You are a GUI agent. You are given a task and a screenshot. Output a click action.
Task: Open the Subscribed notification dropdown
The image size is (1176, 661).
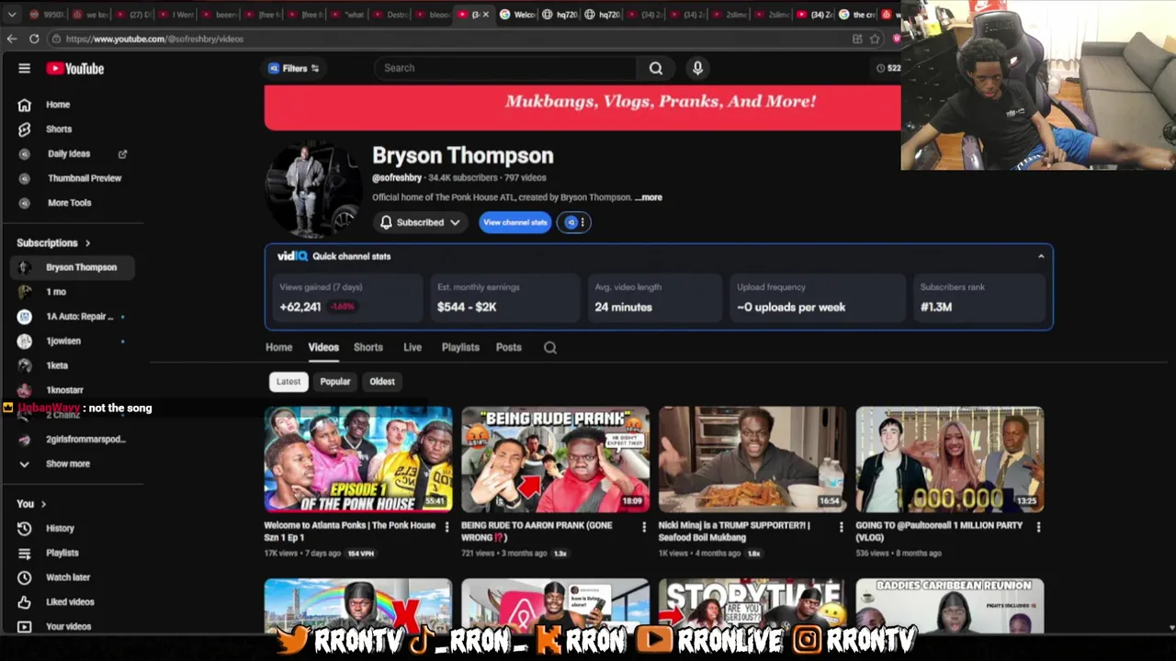click(x=420, y=222)
